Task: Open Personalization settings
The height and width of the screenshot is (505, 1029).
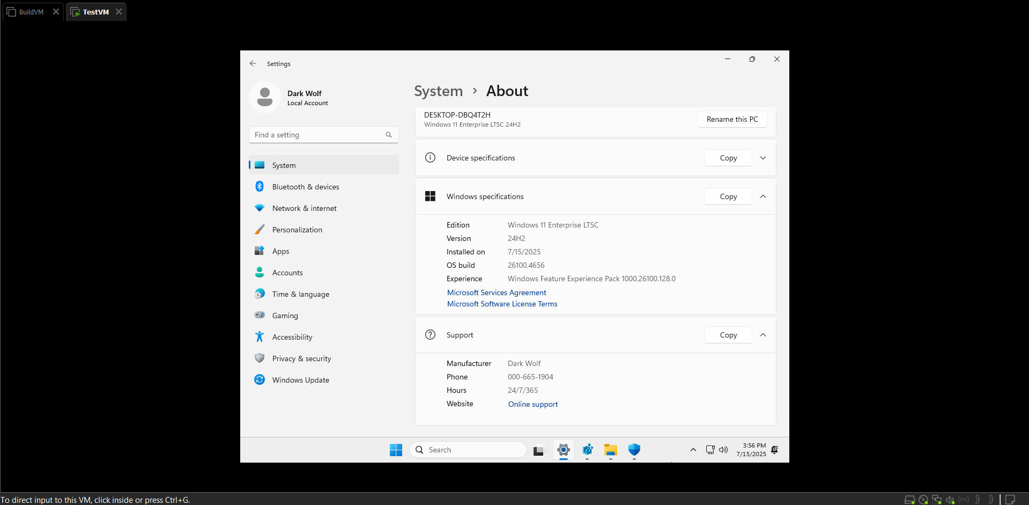Action: click(324, 230)
